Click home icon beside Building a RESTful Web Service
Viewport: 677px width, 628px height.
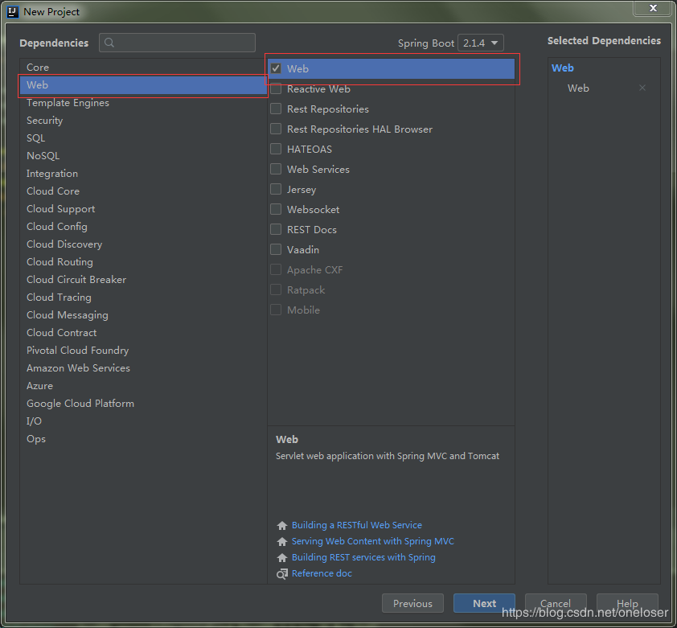282,525
